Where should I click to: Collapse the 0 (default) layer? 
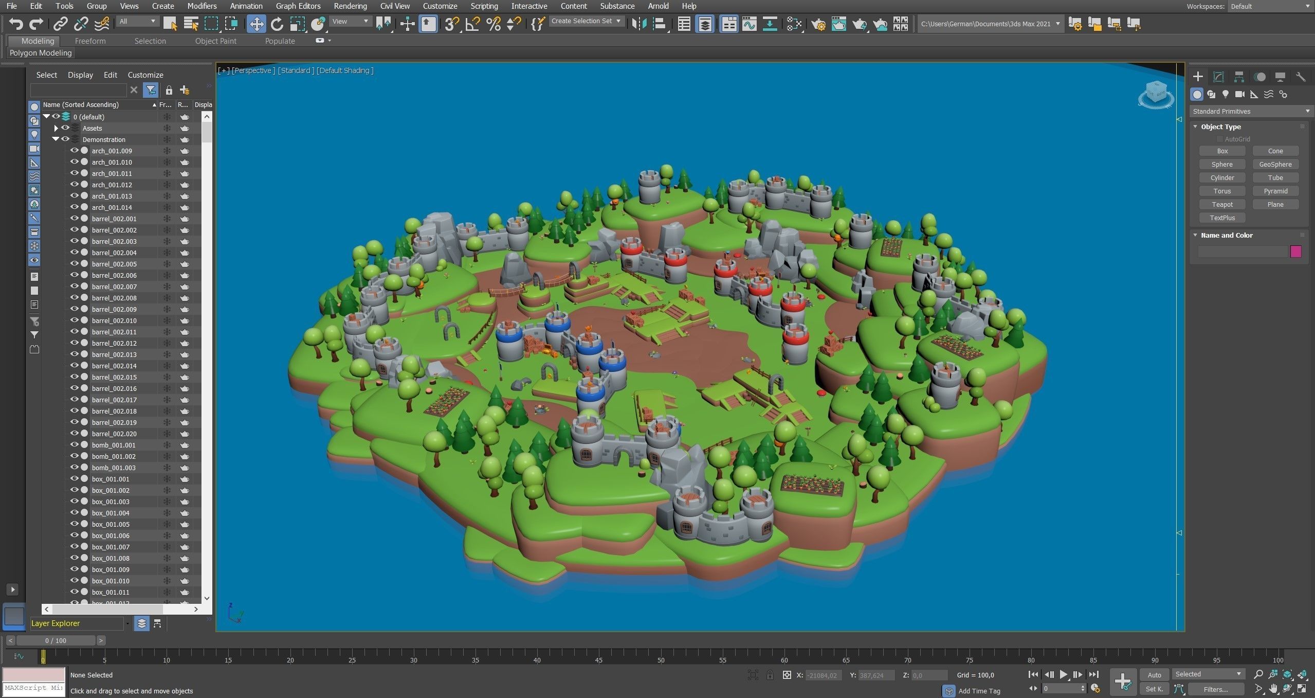(x=46, y=117)
